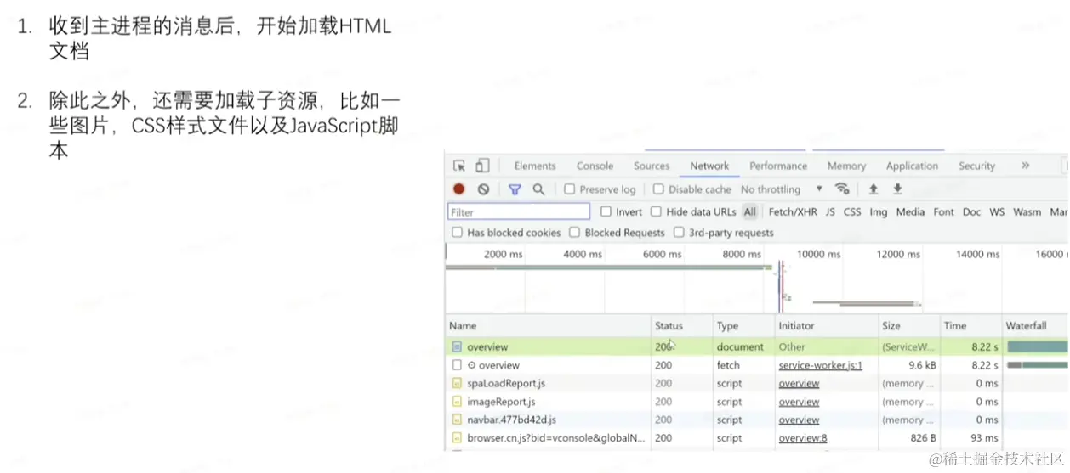Open overview:8 initiator link
The height and width of the screenshot is (473, 1070).
802,438
